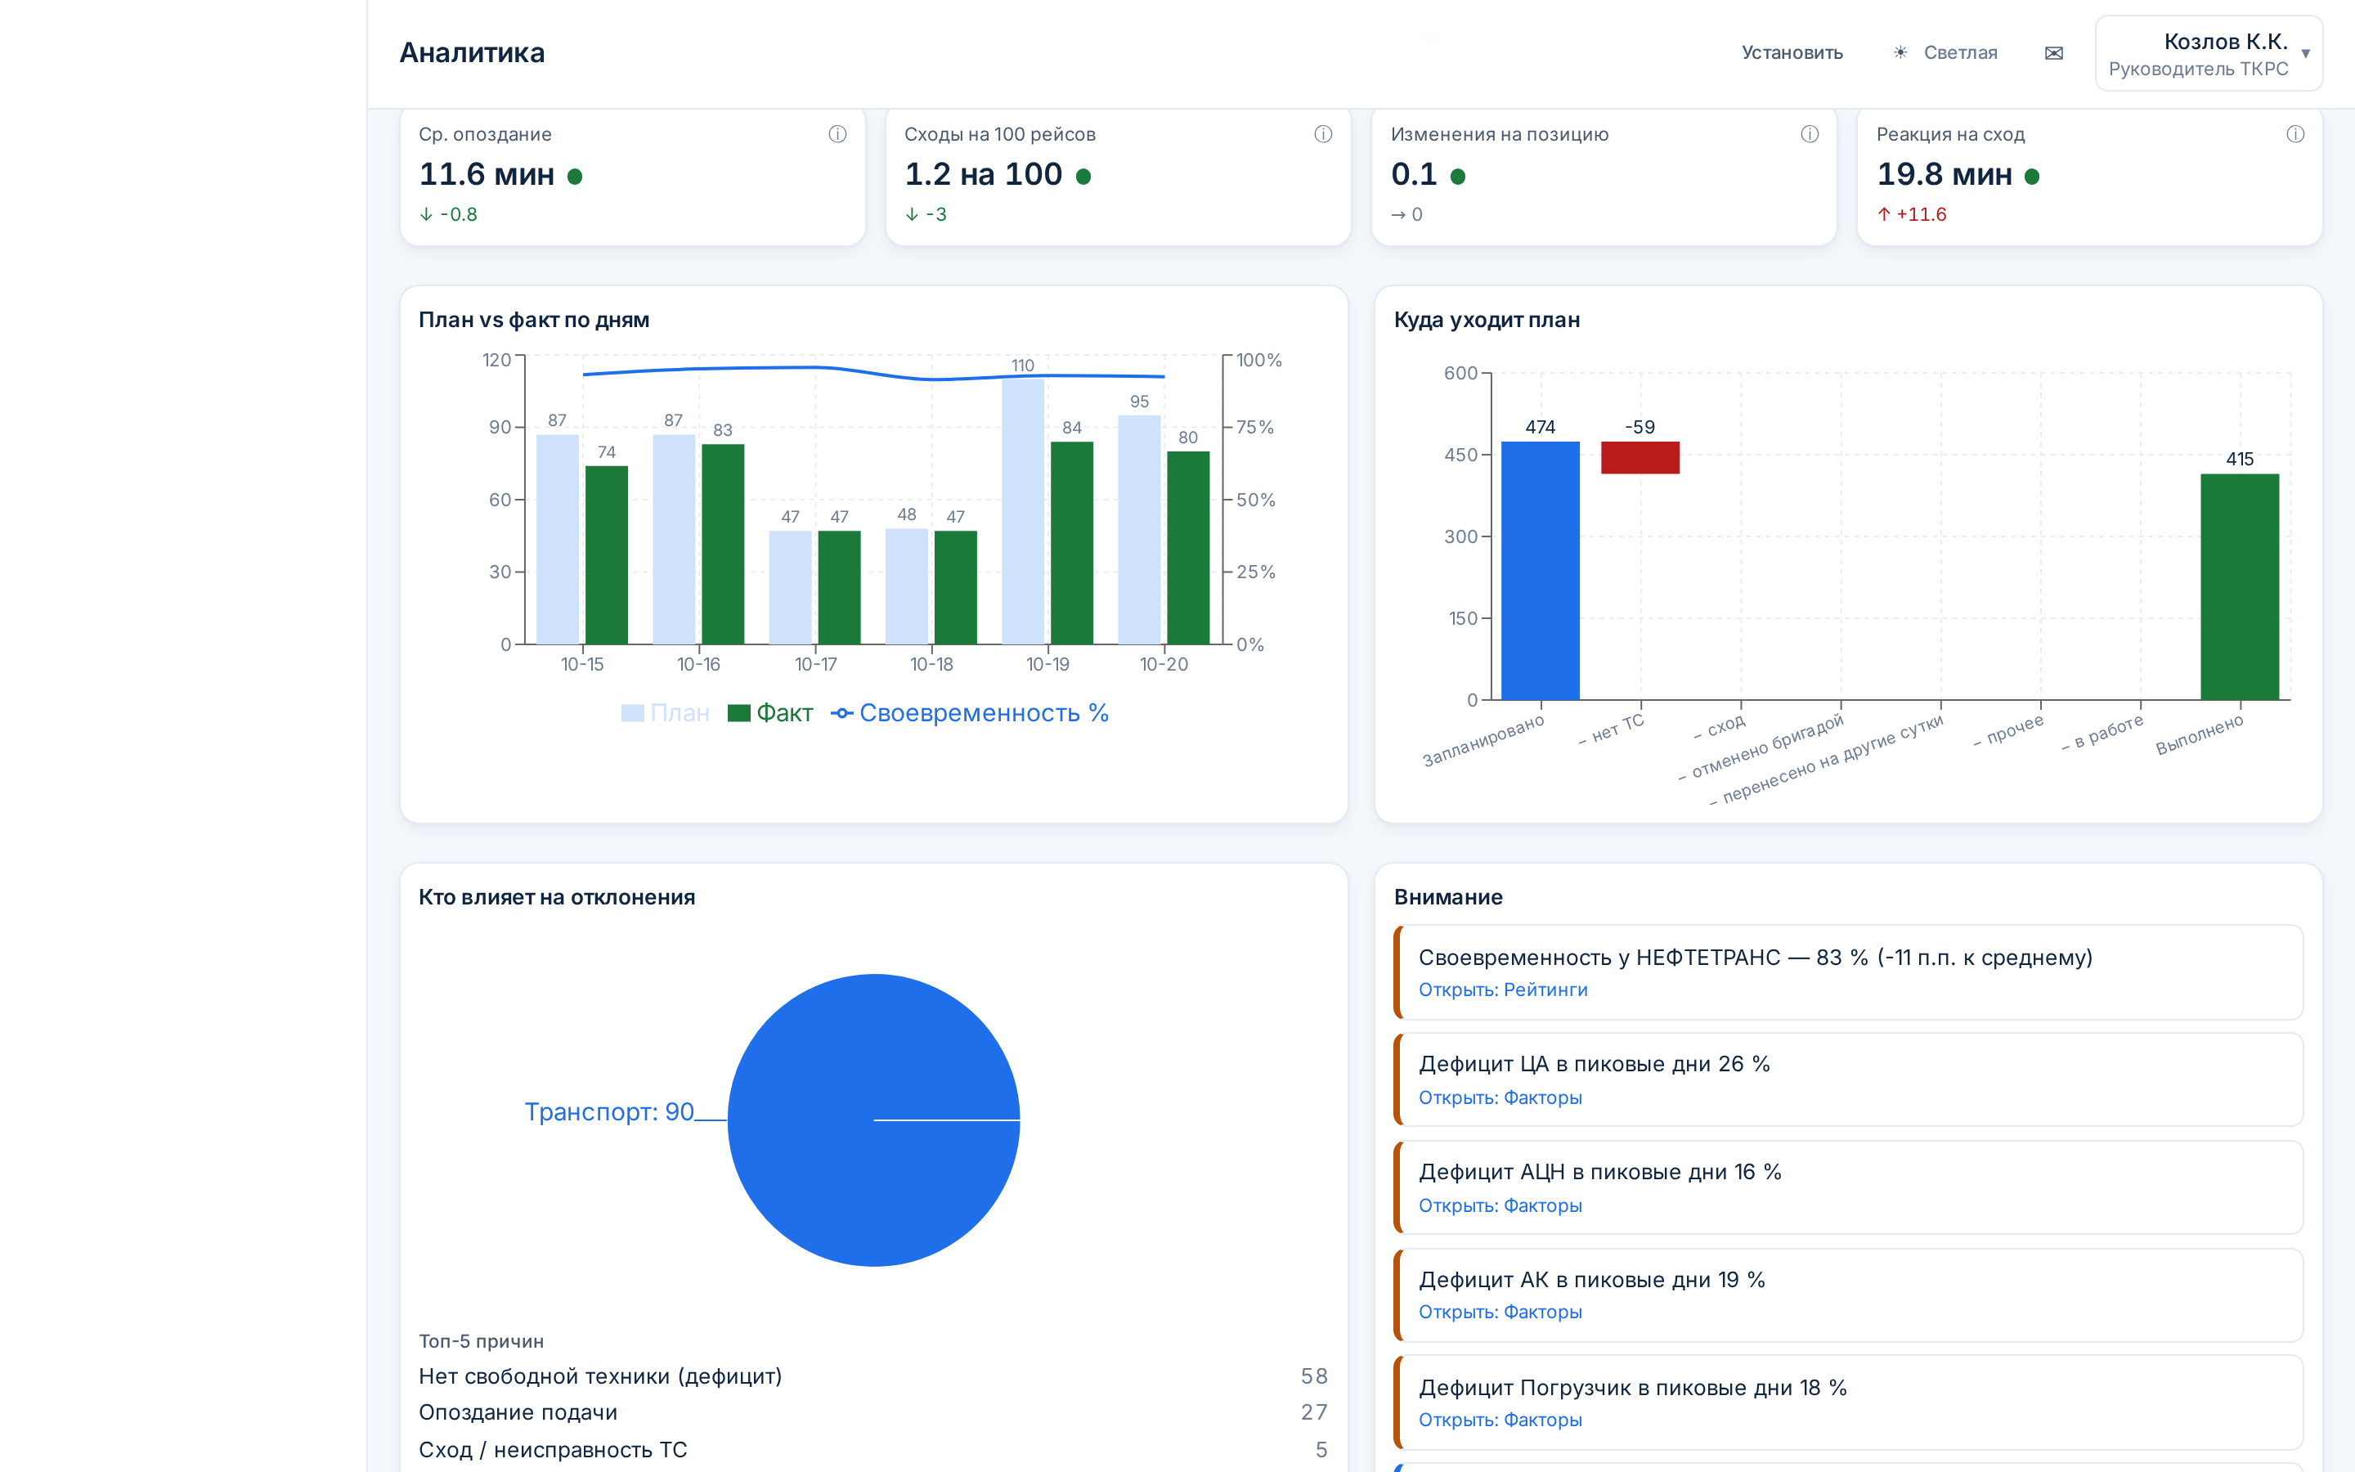
Task: Click alert Своевременность у НЕФТЕТРАНС text
Action: click(1755, 957)
